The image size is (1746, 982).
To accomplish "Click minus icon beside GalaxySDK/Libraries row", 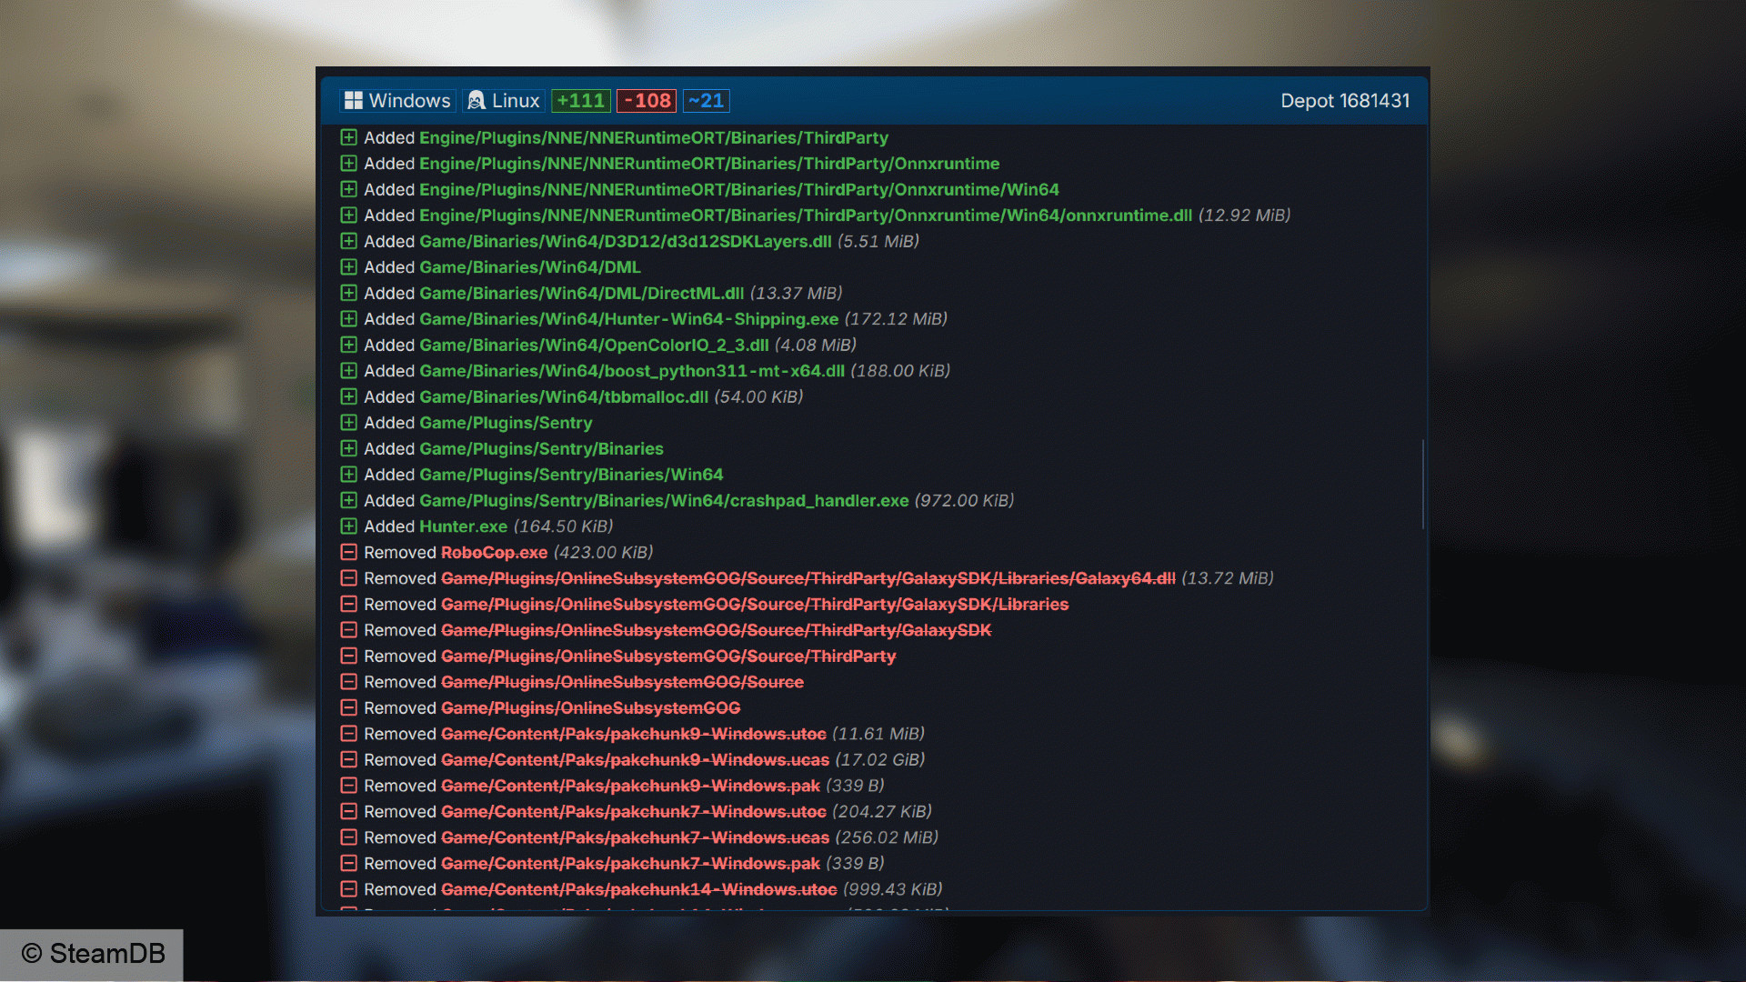I will (348, 604).
